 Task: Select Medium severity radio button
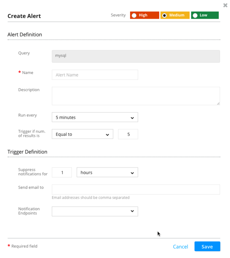tap(164, 15)
